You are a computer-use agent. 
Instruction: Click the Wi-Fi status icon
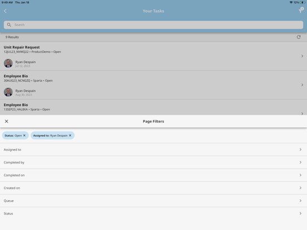coord(291,2)
